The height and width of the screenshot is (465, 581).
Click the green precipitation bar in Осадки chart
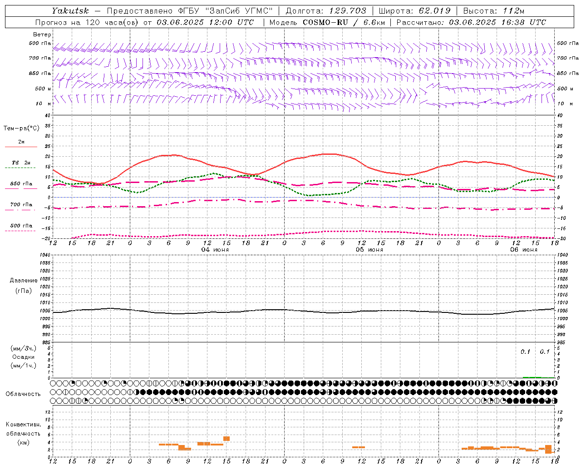tap(532, 377)
